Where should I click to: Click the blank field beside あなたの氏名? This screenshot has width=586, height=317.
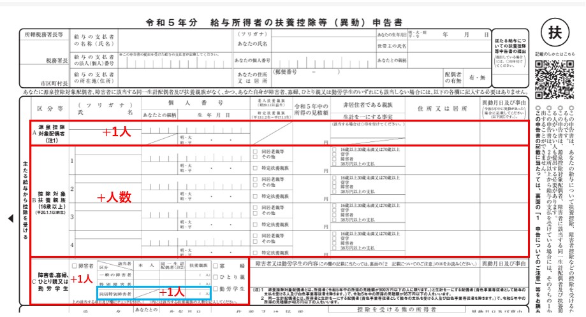pyautogui.click(x=324, y=44)
